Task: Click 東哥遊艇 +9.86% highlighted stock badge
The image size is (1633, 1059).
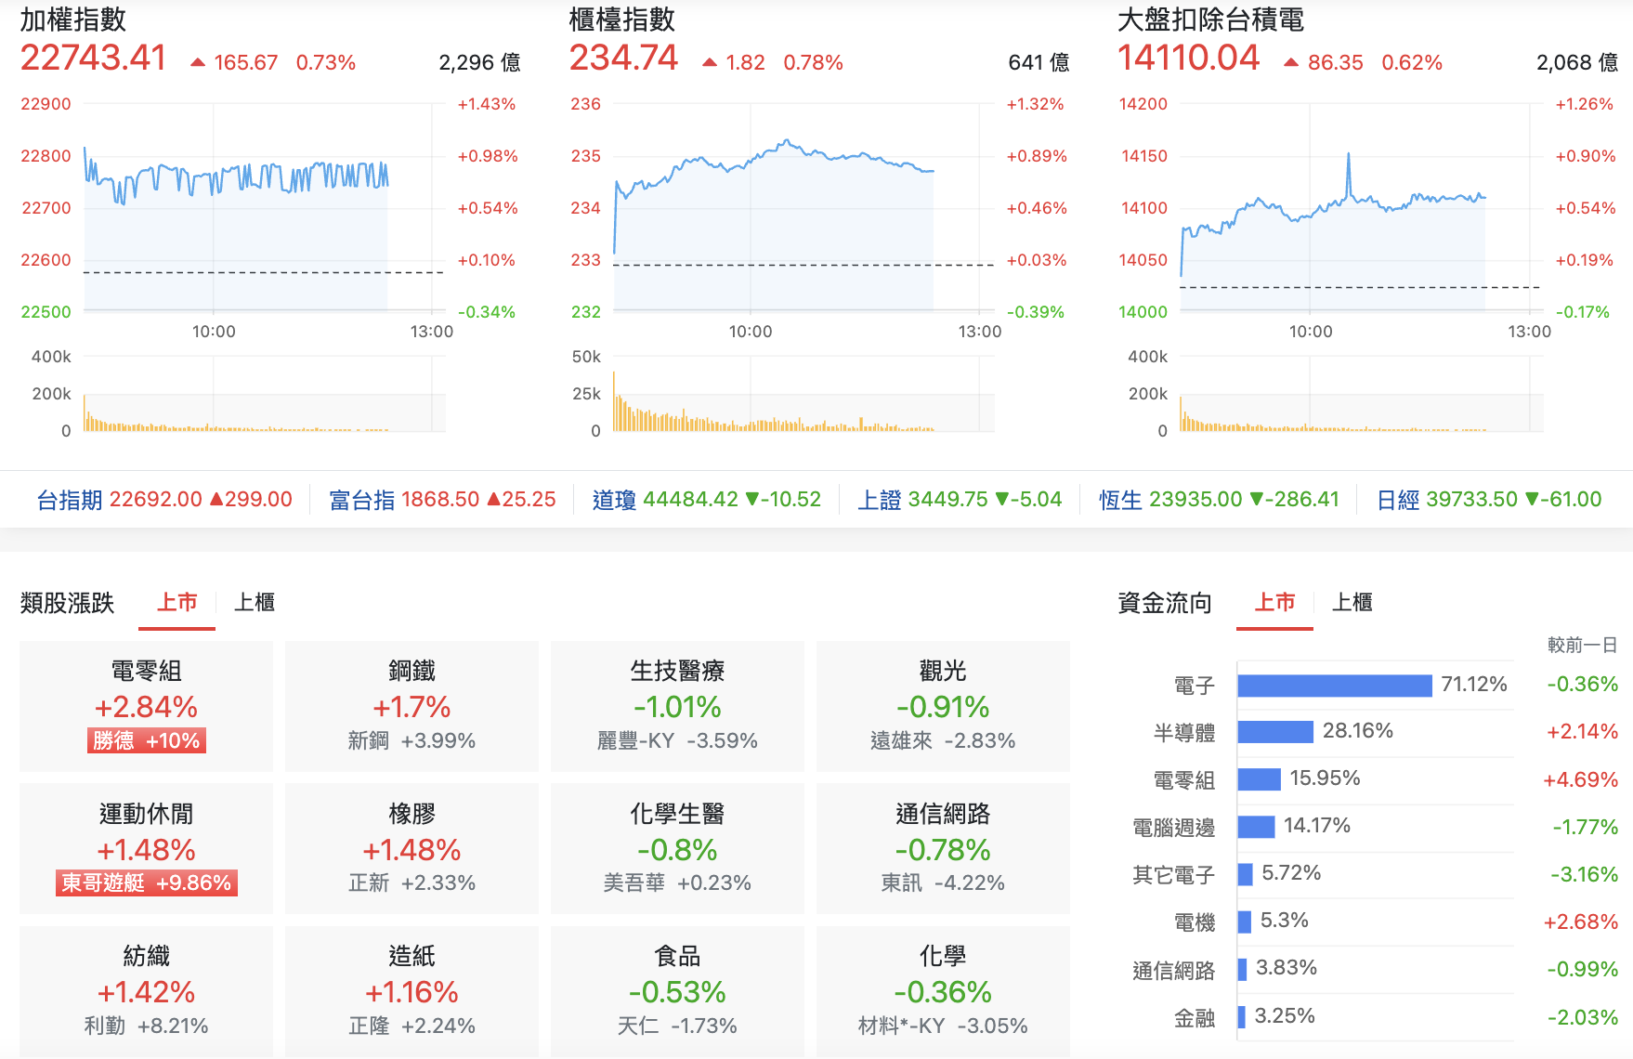Action: click(147, 882)
